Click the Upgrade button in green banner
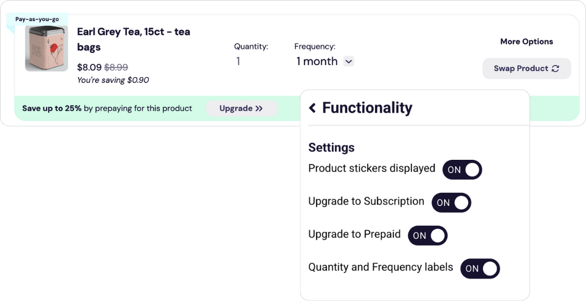This screenshot has height=301, width=586. point(241,109)
